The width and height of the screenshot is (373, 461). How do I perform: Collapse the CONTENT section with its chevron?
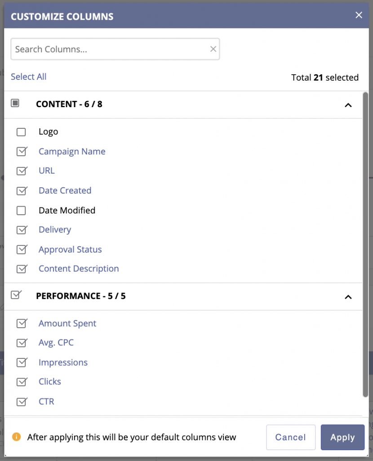pos(348,104)
